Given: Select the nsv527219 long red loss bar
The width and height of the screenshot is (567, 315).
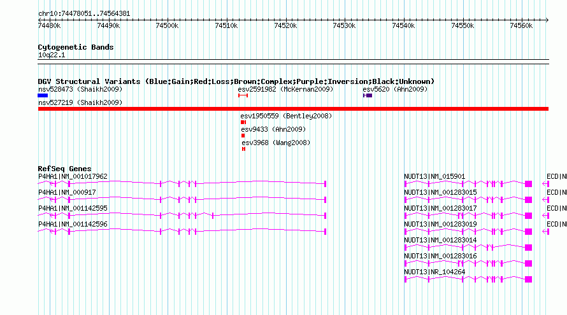Looking at the screenshot, I should [x=293, y=109].
